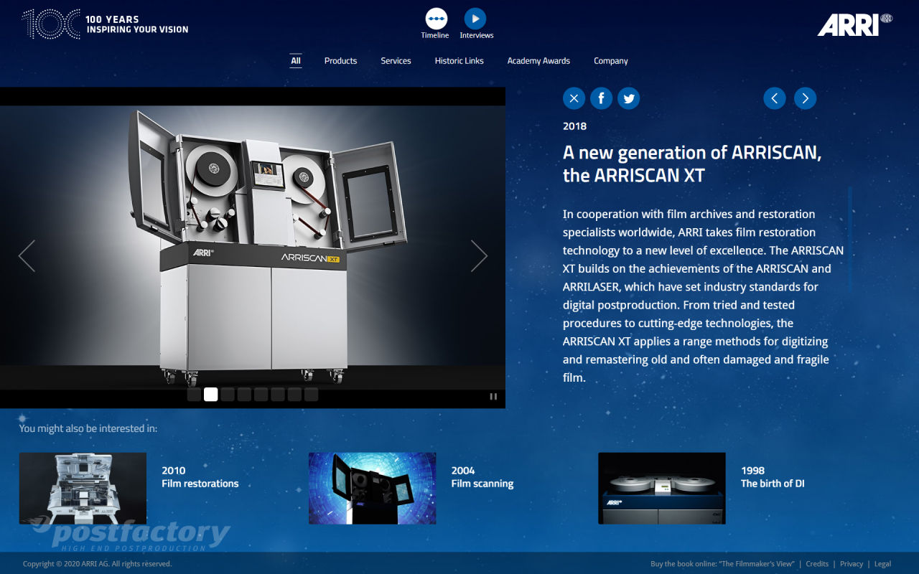Screen dimensions: 919x574
Task: Open Academy Awards filter
Action: 538,61
